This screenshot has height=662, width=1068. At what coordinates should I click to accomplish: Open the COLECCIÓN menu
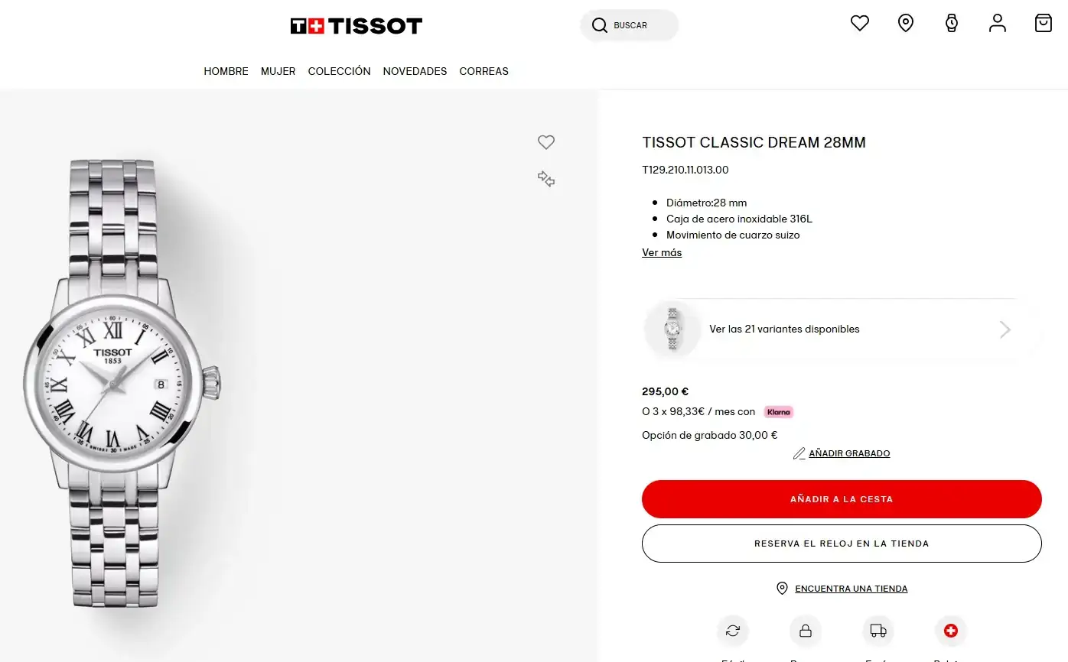339,71
